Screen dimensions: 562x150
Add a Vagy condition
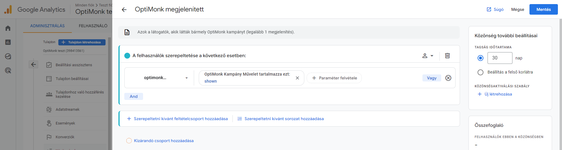point(432,78)
